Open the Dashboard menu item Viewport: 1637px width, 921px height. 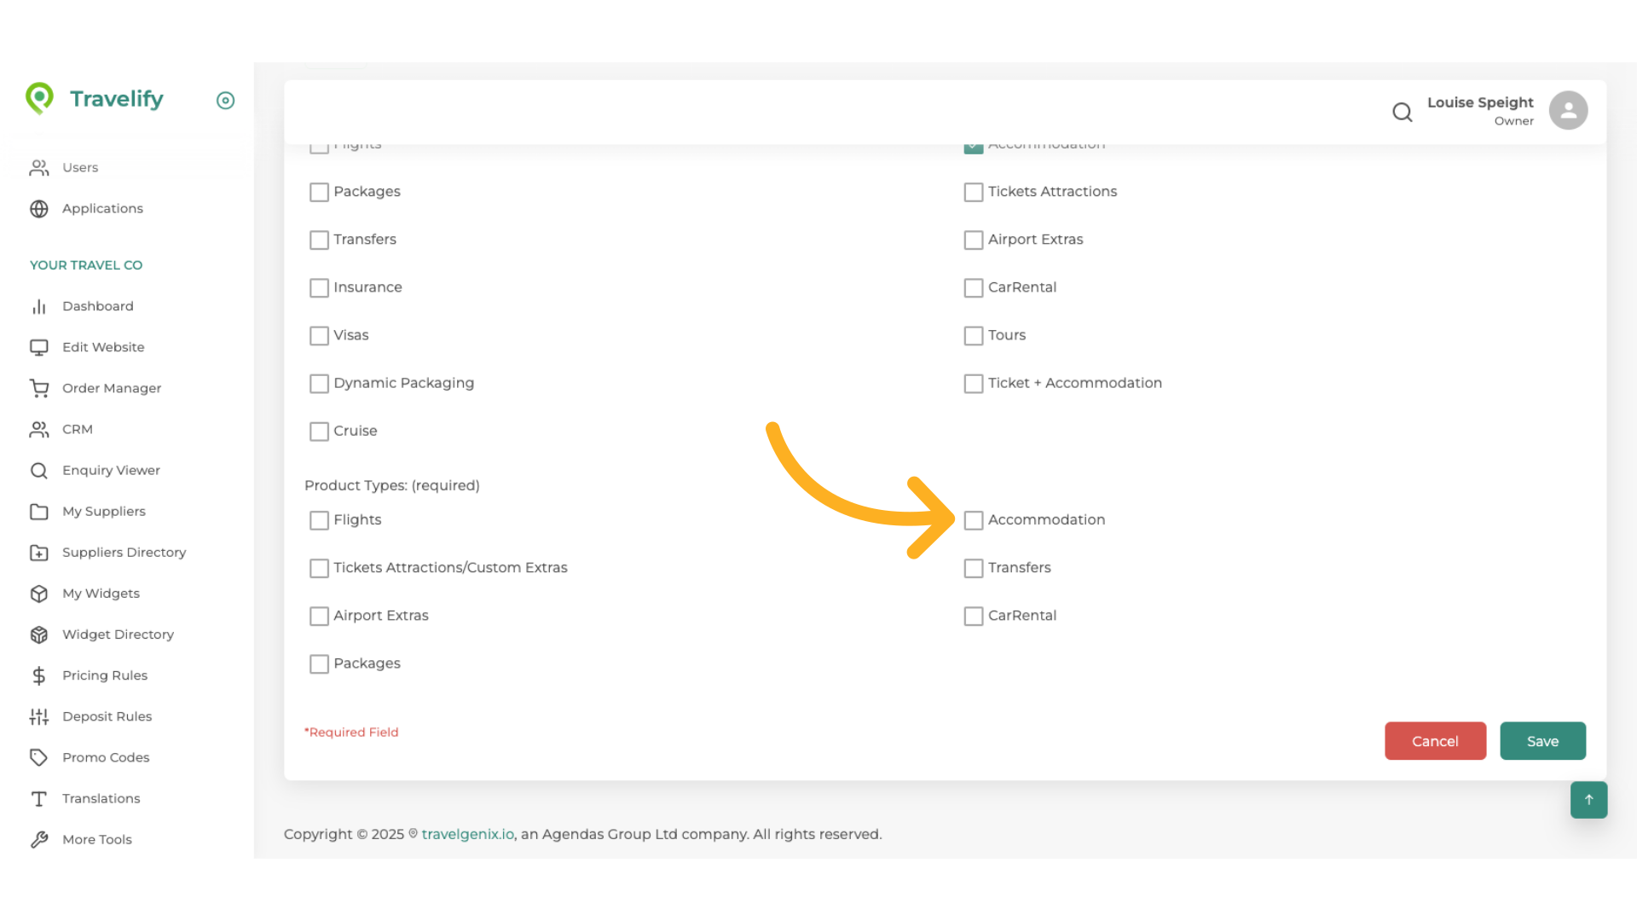(97, 306)
